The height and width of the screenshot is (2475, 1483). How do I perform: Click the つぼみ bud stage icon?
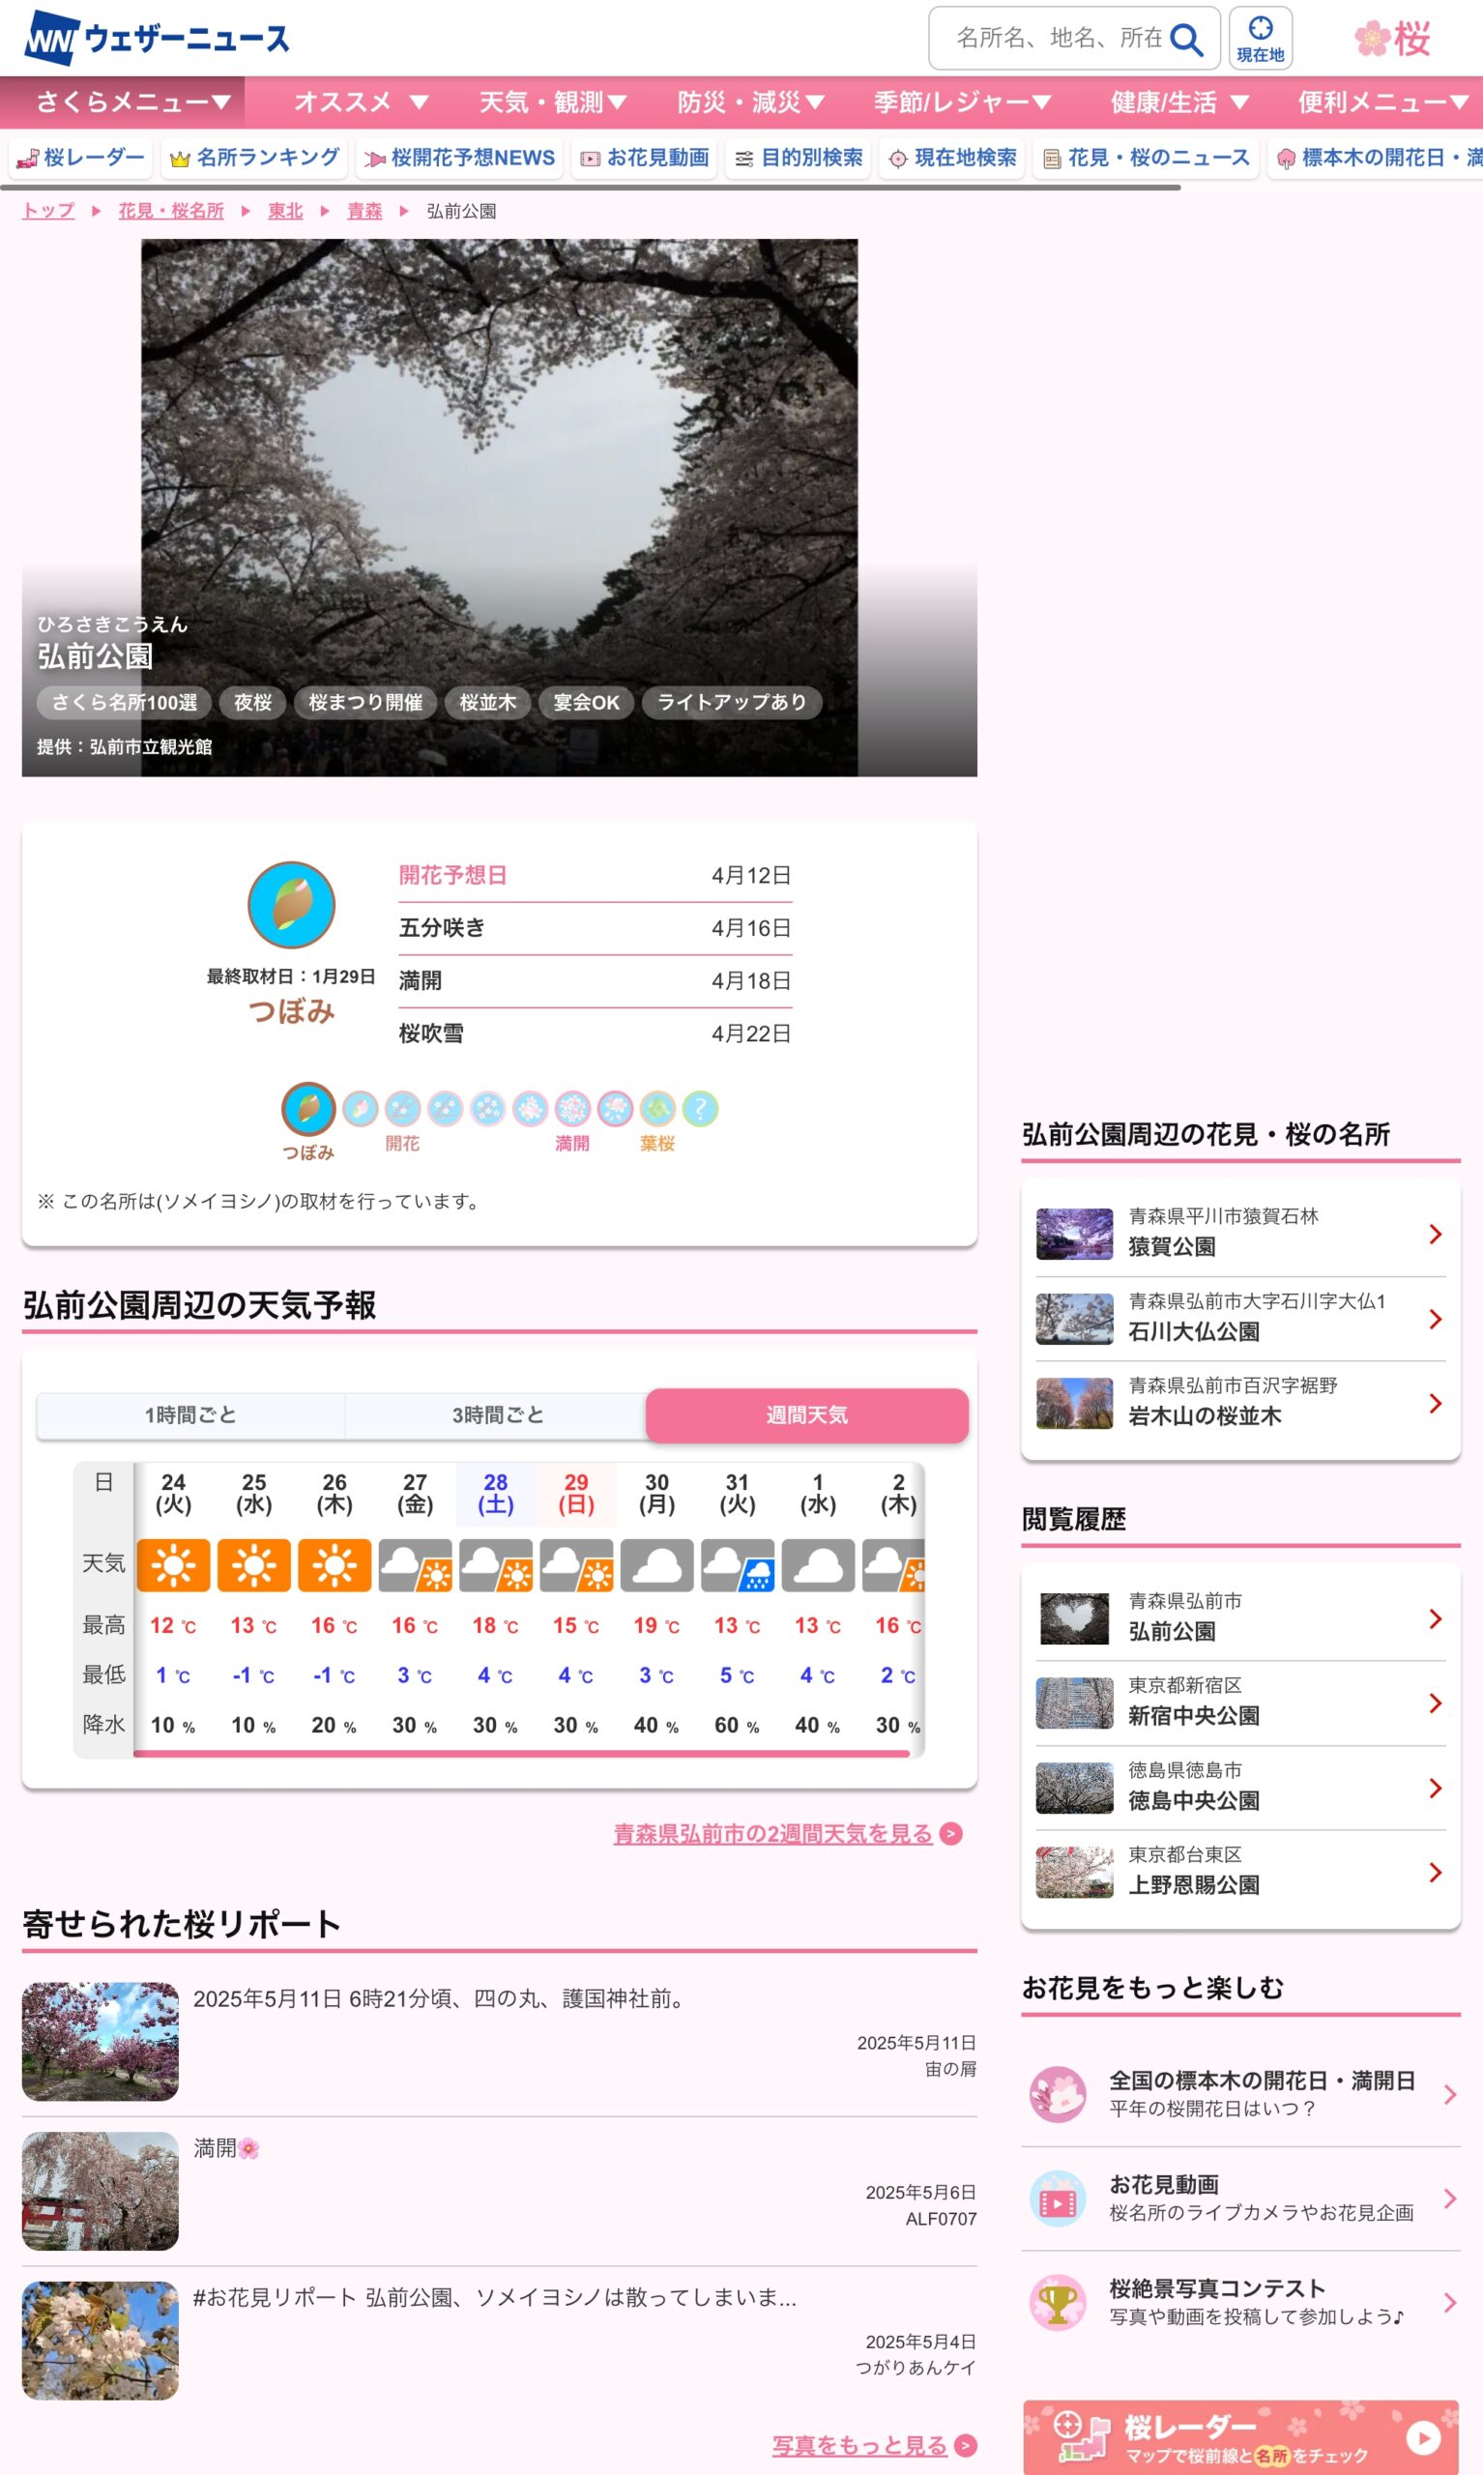307,1108
